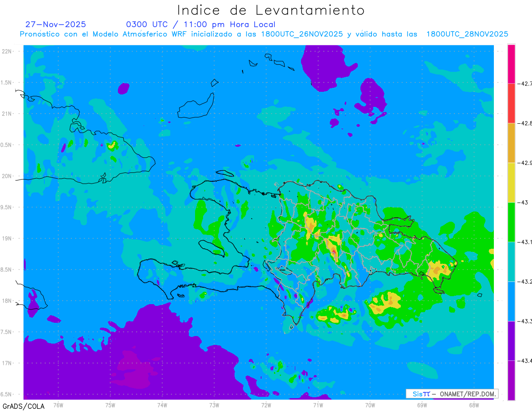The image size is (532, 411).
Task: Click the '76W' longitude label
Action: pos(58,405)
